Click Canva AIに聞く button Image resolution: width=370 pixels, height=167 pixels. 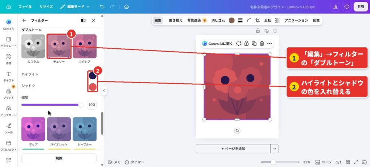pos(218,44)
